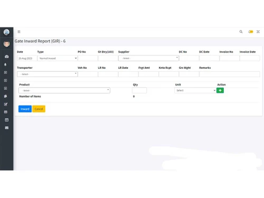The height and width of the screenshot is (198, 264).
Task: Click the yellow Cancel button
Action: [x=39, y=109]
